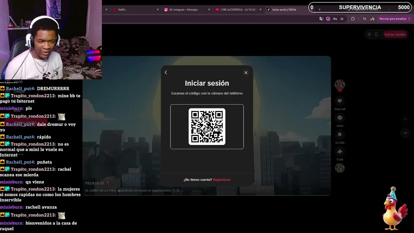Open the video creator's profile avatar
The image size is (414, 233).
(x=340, y=84)
